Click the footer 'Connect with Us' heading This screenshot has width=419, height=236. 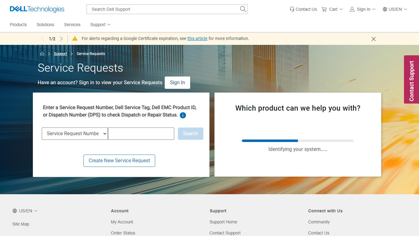tap(325, 211)
